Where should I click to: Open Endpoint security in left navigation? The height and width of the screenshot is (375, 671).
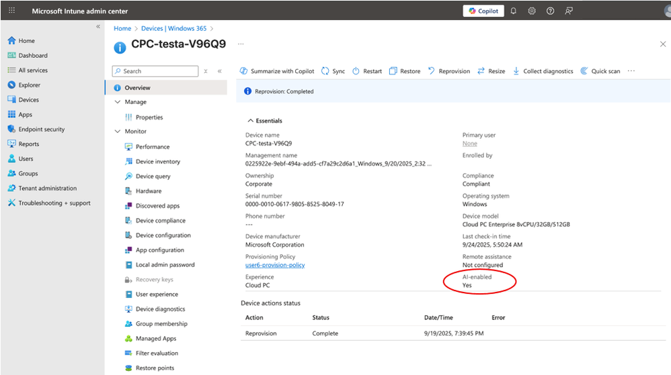tap(36, 129)
